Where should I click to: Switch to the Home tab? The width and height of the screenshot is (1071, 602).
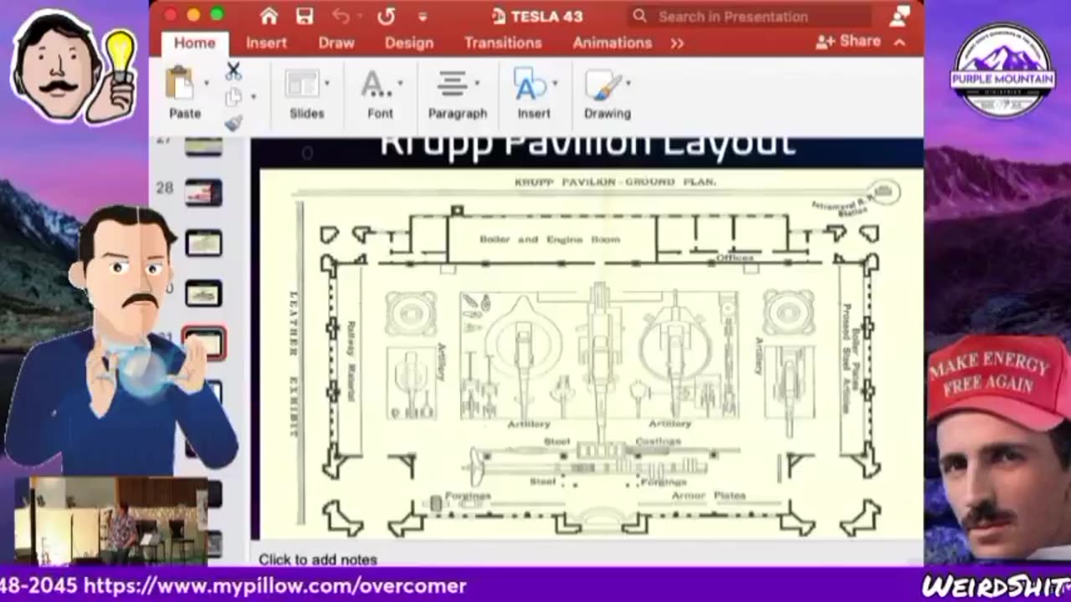tap(194, 43)
